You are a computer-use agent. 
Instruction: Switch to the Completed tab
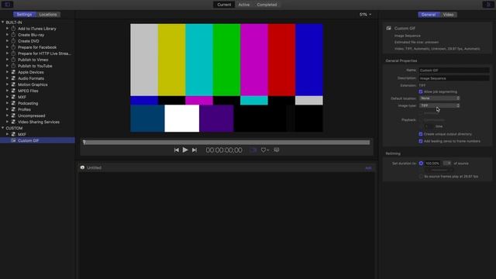(x=267, y=5)
